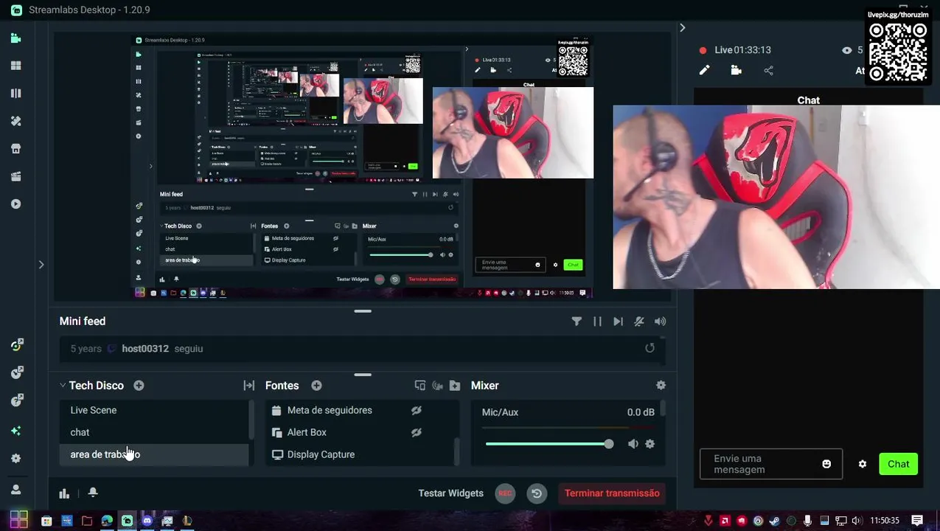Open the Highlighter clapperboard icon
Screen dimensions: 940x531
tap(15, 176)
